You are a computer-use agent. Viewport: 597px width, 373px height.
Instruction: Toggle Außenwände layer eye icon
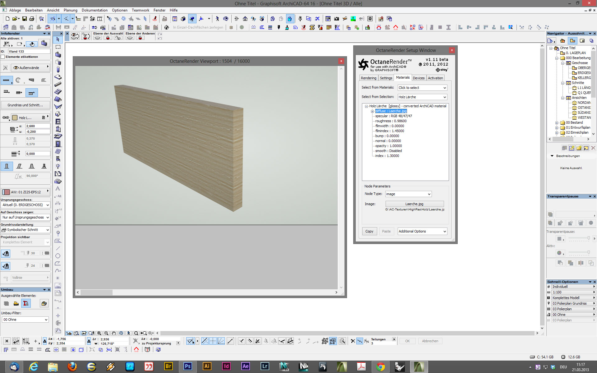click(x=16, y=68)
